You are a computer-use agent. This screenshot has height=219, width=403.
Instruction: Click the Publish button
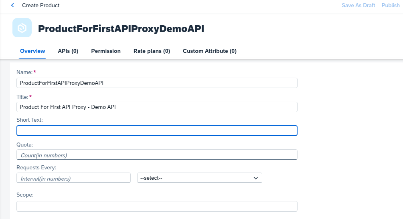pyautogui.click(x=391, y=5)
